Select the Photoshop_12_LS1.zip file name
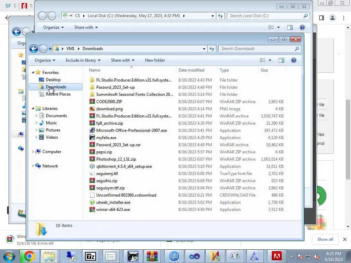 tap(116, 159)
